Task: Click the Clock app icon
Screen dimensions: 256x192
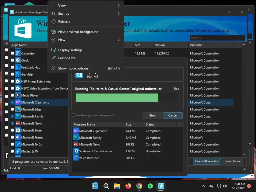Action: (x=18, y=60)
